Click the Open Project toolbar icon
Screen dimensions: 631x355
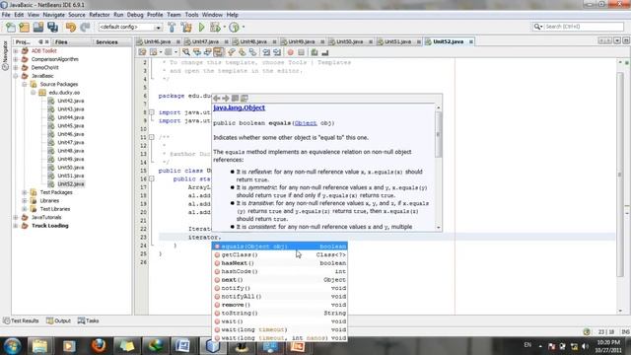[38, 27]
